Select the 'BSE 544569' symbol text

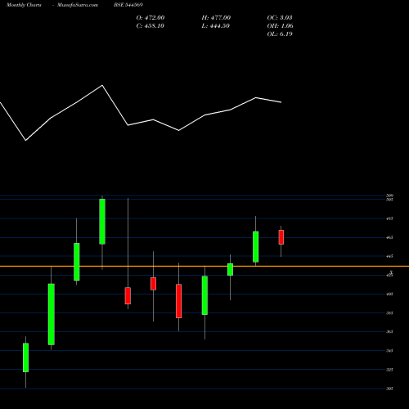[128, 5]
